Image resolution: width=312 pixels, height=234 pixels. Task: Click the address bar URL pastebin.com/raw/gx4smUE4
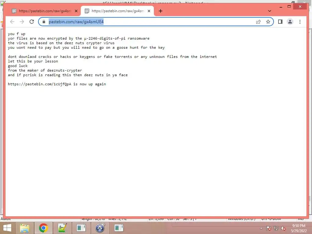point(76,22)
